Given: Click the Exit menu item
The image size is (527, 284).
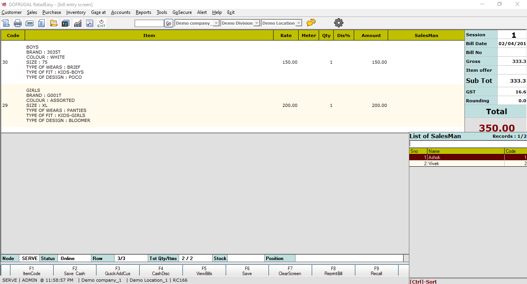Looking at the screenshot, I should pos(231,12).
